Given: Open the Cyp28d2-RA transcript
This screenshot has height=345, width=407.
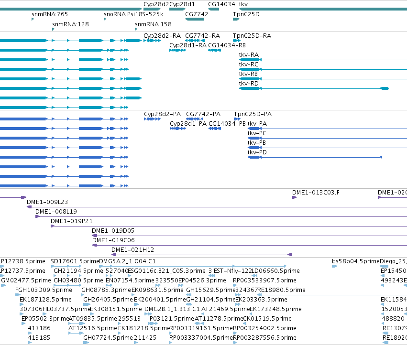Looking at the screenshot, I should click(x=162, y=36).
